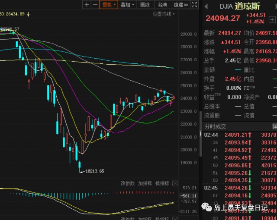
Task: Click the vertical scrollbar beside chart
Action: pos(200,134)
